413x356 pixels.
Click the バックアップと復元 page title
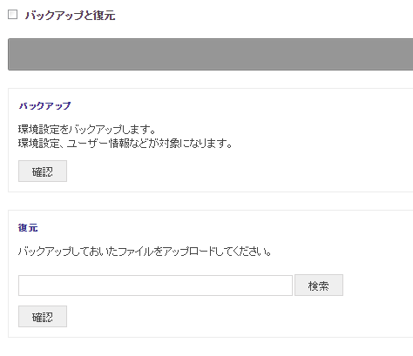click(x=70, y=16)
